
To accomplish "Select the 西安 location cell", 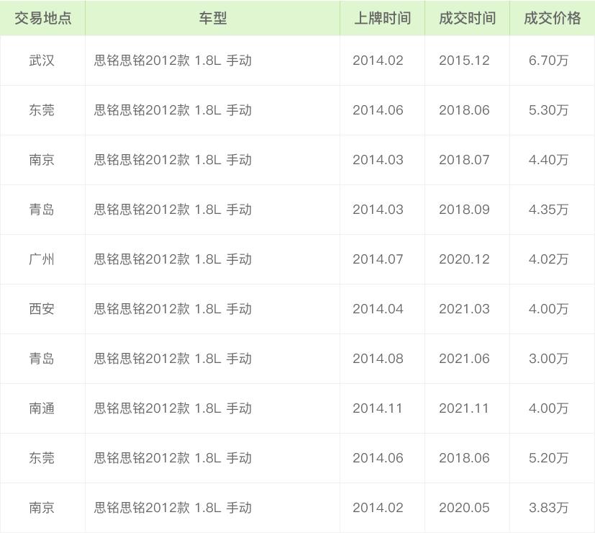I will point(42,309).
